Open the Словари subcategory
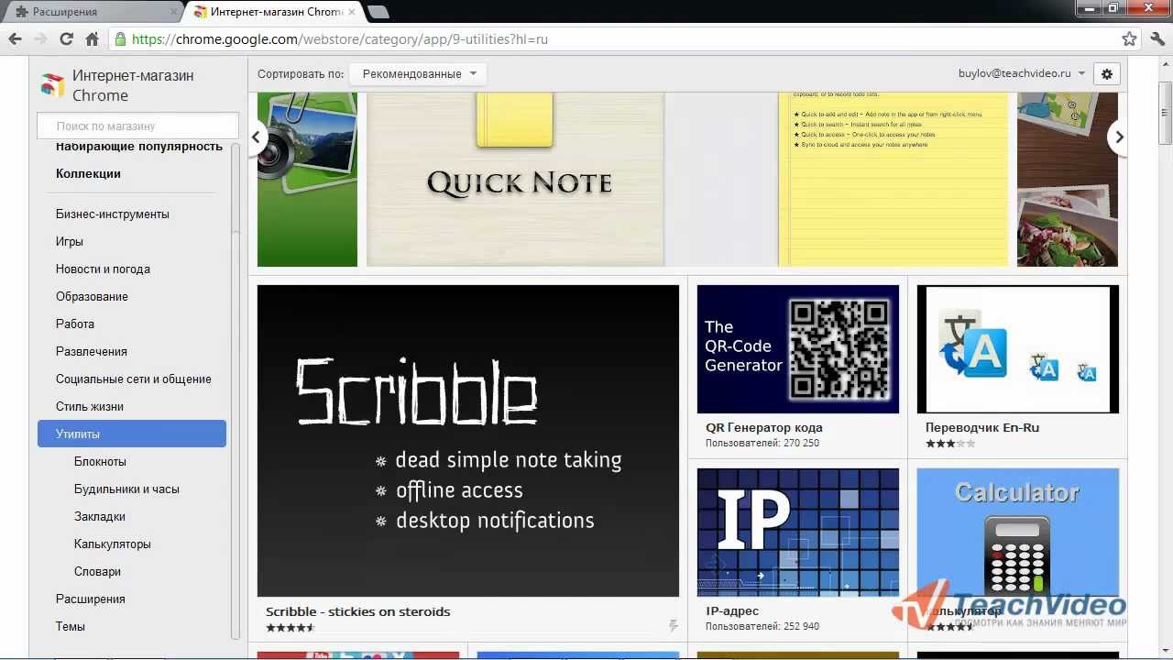This screenshot has height=660, width=1173. [x=97, y=572]
